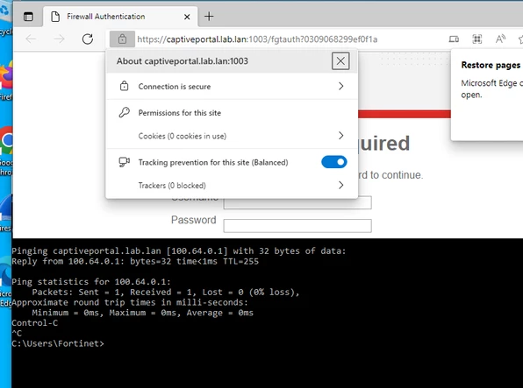523x388 pixels.
Task: Open Cookies (0 cookies in use)
Action: point(232,136)
